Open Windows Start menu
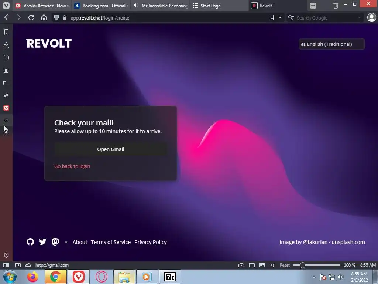 click(x=10, y=277)
